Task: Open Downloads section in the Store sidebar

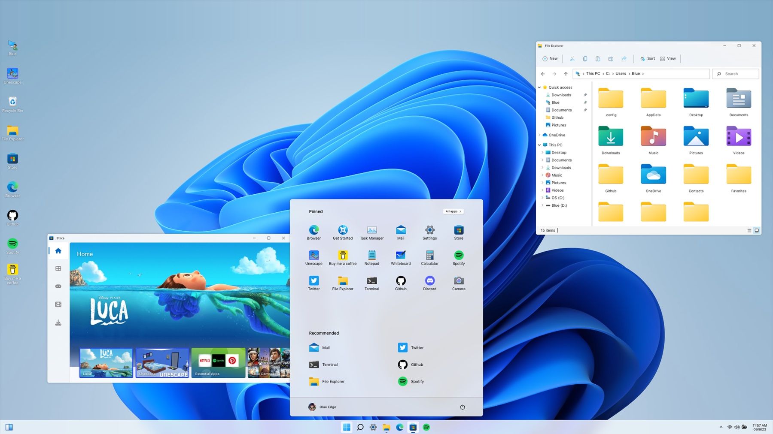Action: (58, 322)
